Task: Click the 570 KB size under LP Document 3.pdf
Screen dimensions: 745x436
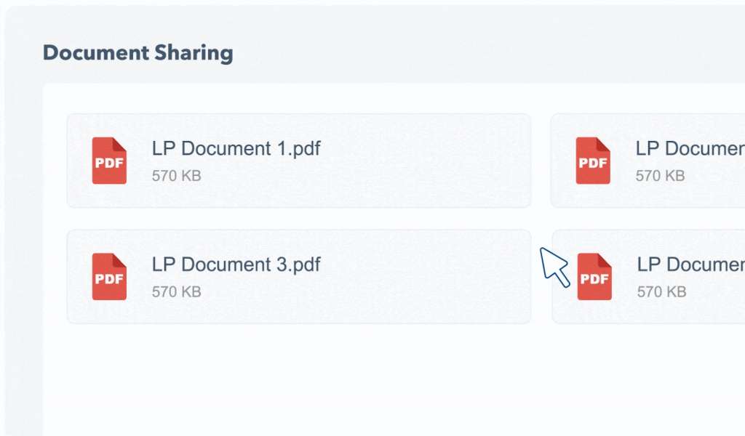Action: [x=176, y=292]
